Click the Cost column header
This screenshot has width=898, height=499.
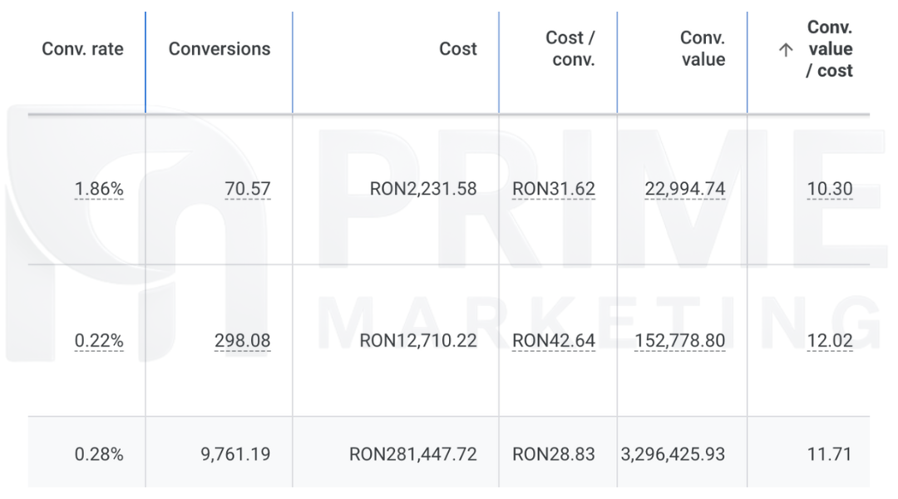tap(457, 49)
